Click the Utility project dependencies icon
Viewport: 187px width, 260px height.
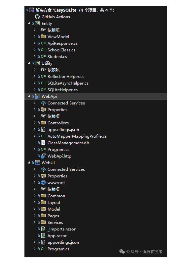[x=43, y=70]
